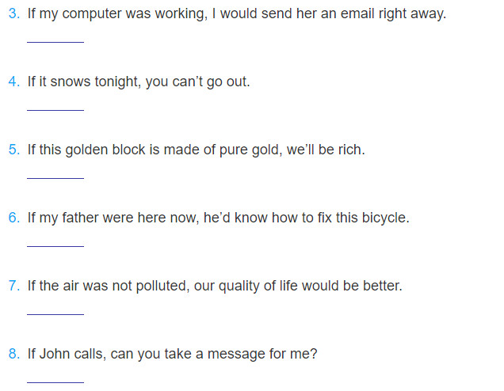This screenshot has height=391, width=504.
Task: Click the answer blank under sentence 4
Action: (55, 105)
